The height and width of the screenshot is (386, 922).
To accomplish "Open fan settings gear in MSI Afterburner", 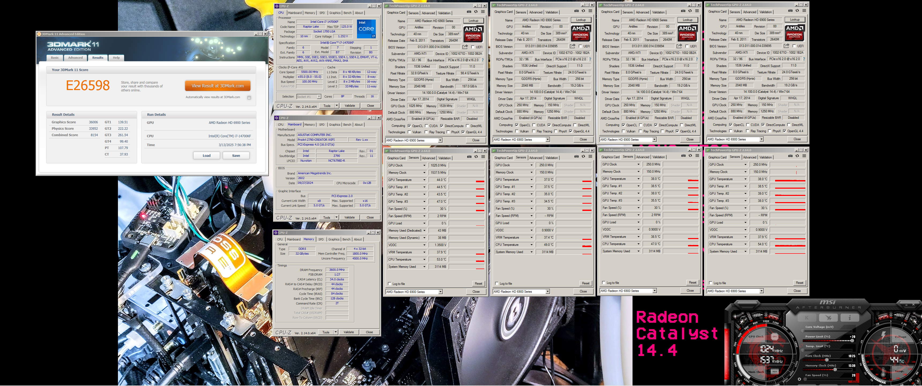I will [x=800, y=379].
